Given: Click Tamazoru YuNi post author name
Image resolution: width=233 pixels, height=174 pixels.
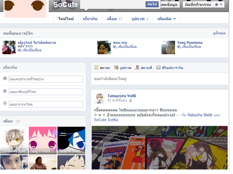Looking at the screenshot, I should pyautogui.click(x=122, y=96).
